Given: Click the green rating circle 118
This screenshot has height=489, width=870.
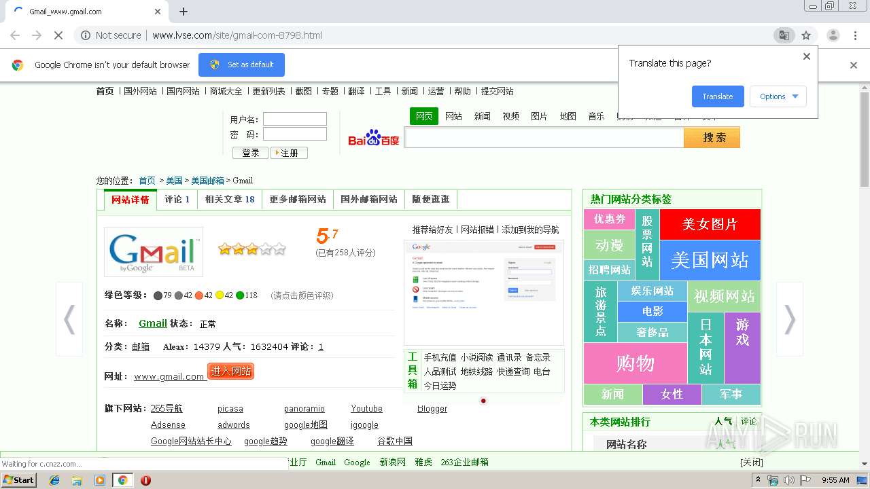Looking at the screenshot, I should (240, 295).
